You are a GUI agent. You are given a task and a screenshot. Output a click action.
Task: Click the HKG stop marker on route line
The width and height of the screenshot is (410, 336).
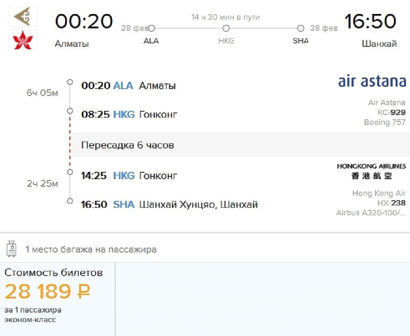226,28
